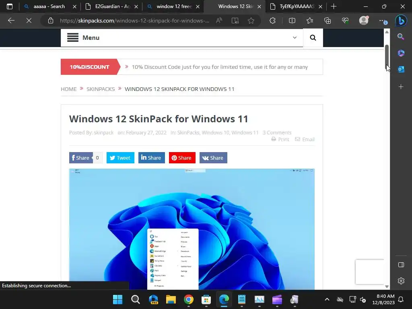Jump to 3 Comments
412x309 pixels.
click(277, 132)
